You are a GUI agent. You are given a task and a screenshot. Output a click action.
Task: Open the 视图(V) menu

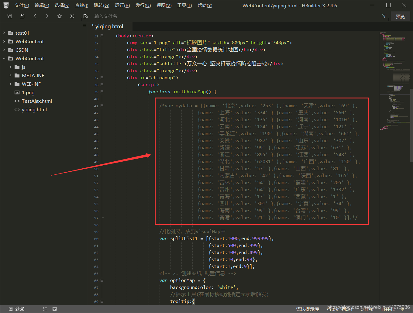click(x=164, y=5)
